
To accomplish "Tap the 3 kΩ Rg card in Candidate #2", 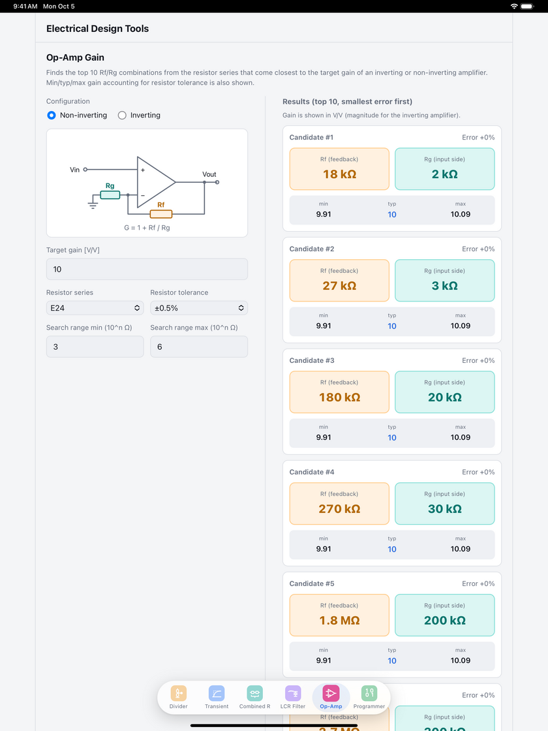I will pos(444,280).
